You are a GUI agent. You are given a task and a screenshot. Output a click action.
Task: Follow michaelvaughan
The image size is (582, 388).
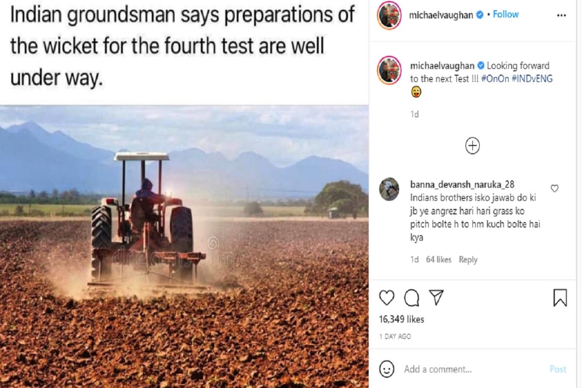[506, 15]
